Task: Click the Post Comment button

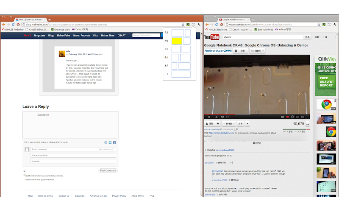Action: click(108, 170)
